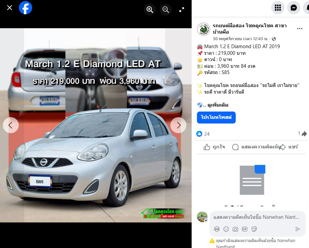Select text 'ดาวน์ : 0 บาท'
Image resolution: width=309 pixels, height=248 pixels.
click(218, 59)
